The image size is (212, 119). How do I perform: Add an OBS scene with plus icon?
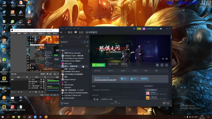[x=12, y=92]
